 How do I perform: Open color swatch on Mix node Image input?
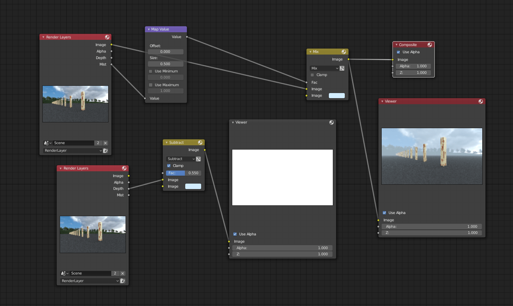[x=337, y=96]
